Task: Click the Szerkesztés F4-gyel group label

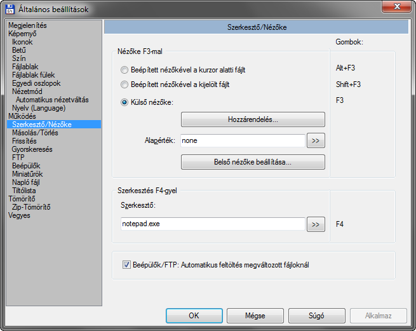Action: point(147,191)
